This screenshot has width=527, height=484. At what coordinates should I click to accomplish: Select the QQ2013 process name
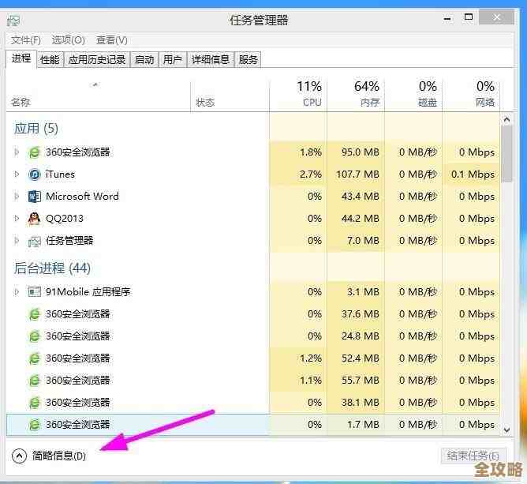pyautogui.click(x=65, y=219)
